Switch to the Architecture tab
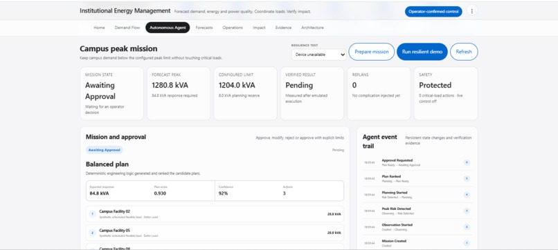558x250 pixels. click(312, 28)
